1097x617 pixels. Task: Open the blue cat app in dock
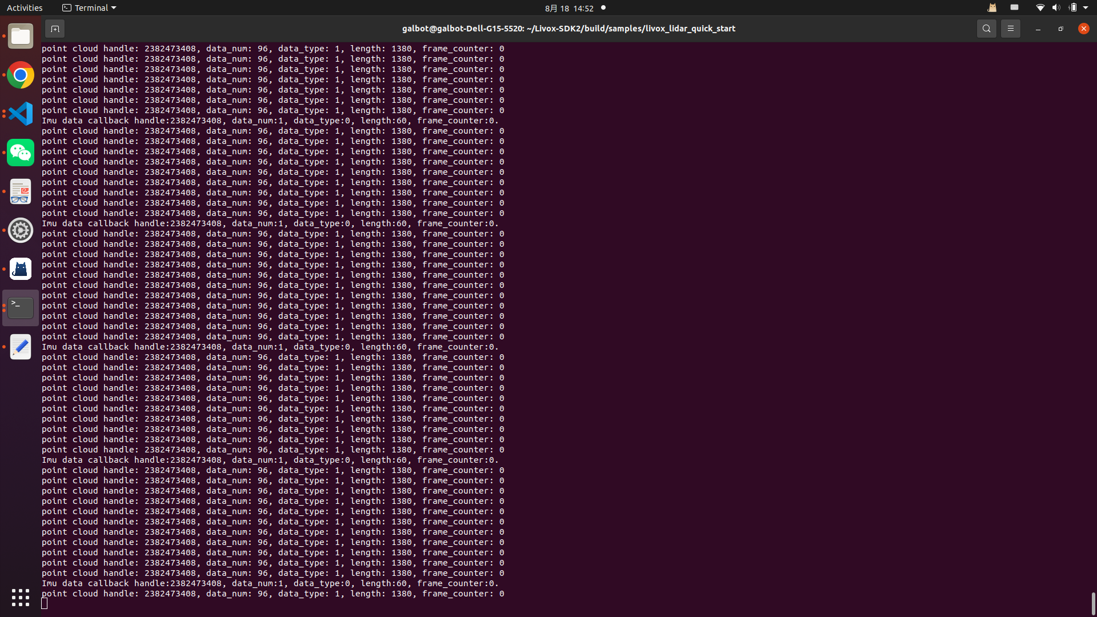(x=21, y=269)
